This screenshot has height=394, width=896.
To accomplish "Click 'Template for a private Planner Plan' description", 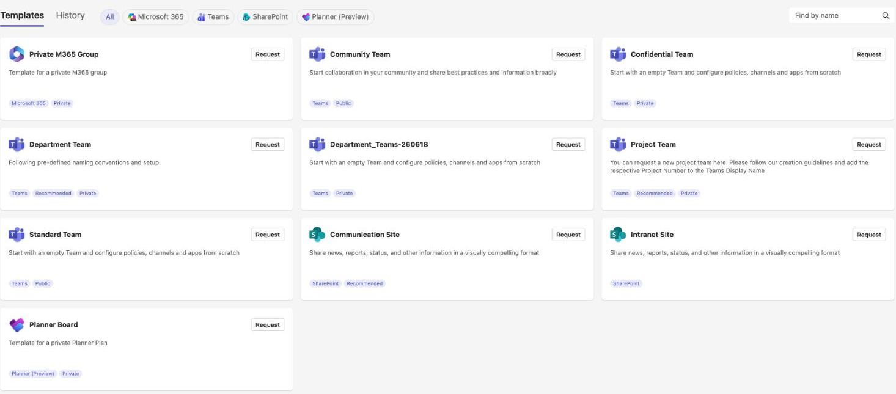I will [x=58, y=343].
